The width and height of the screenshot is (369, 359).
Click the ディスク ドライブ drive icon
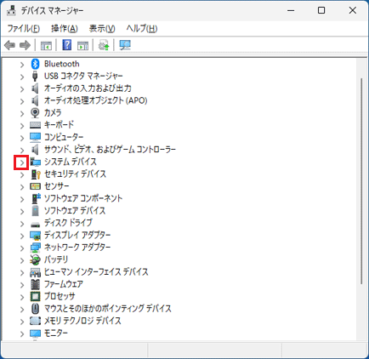pos(35,224)
